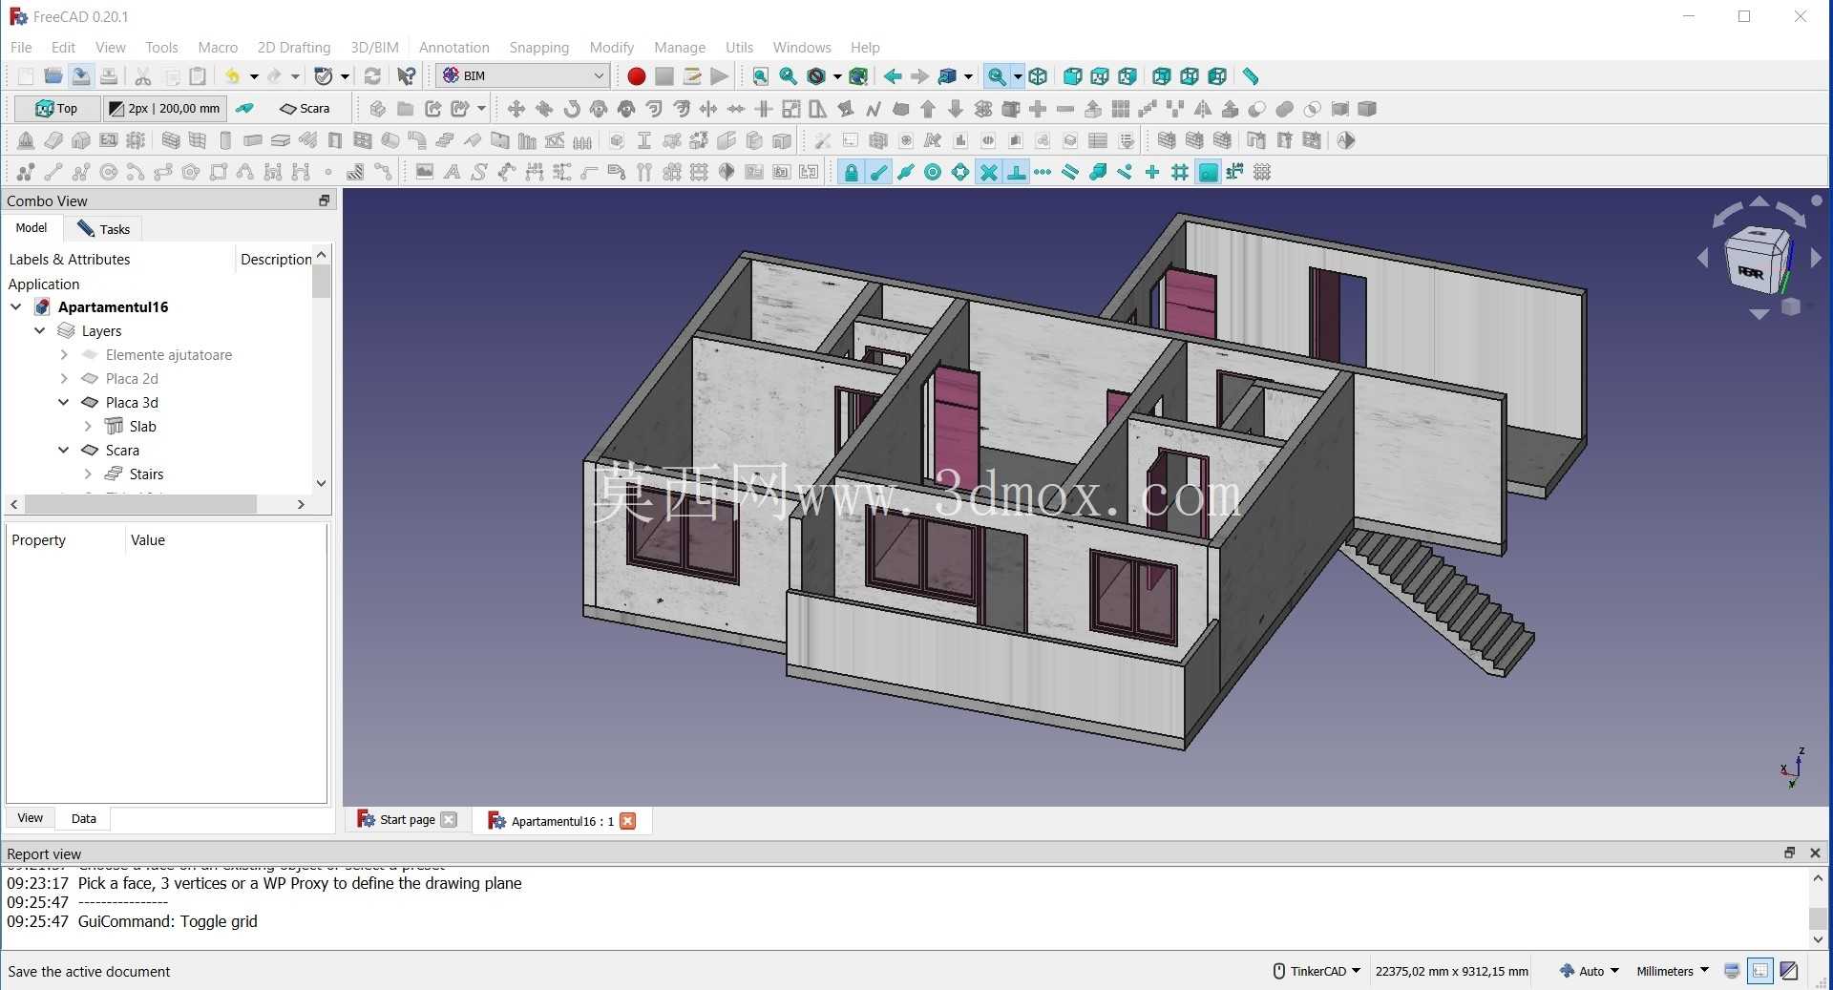Screen dimensions: 1833x990
Task: Activate the What's This help pointer
Action: (x=407, y=76)
